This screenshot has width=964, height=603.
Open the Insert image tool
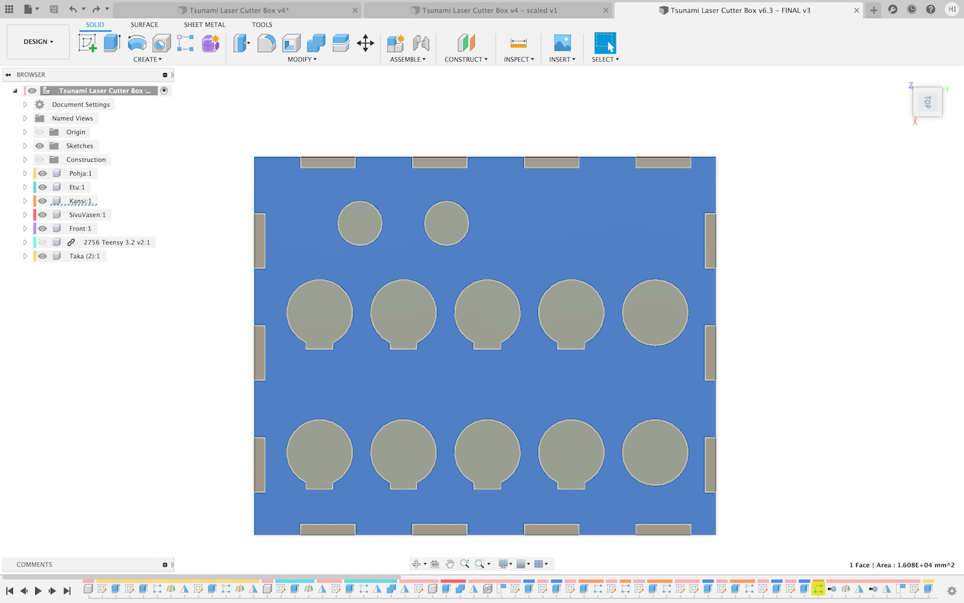(562, 43)
